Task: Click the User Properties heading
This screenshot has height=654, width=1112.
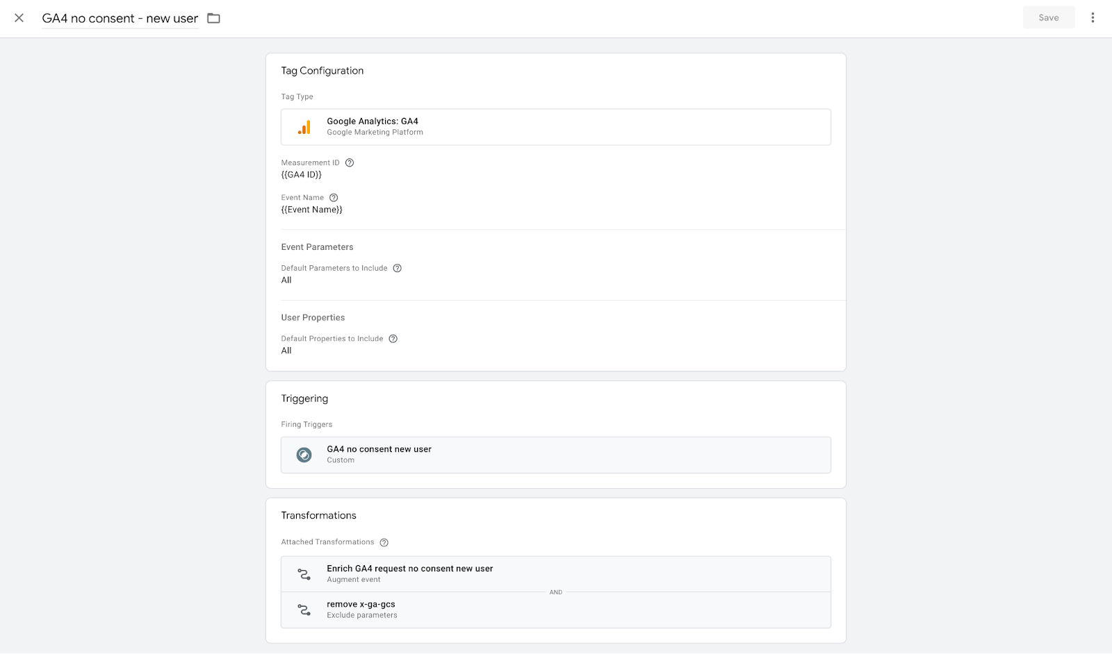Action: coord(313,317)
